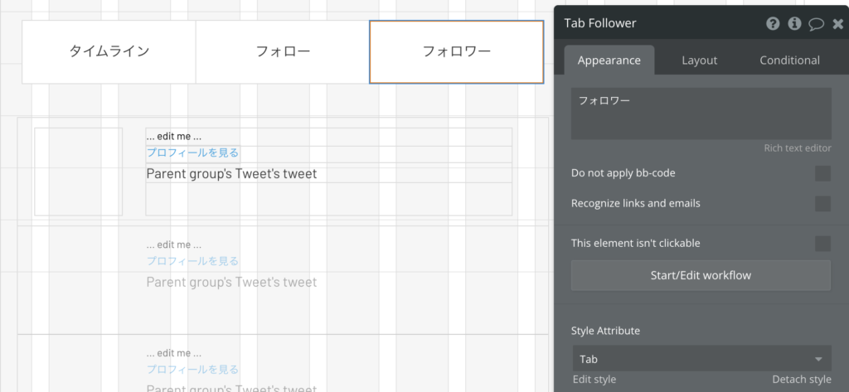This screenshot has width=849, height=392.
Task: Click the Edit style link
Action: 594,380
